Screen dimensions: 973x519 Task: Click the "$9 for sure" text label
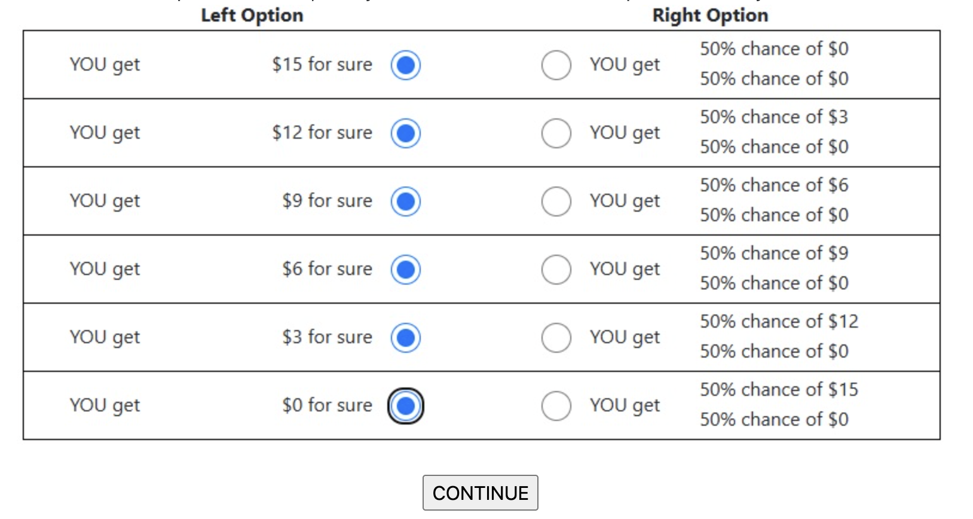point(327,201)
